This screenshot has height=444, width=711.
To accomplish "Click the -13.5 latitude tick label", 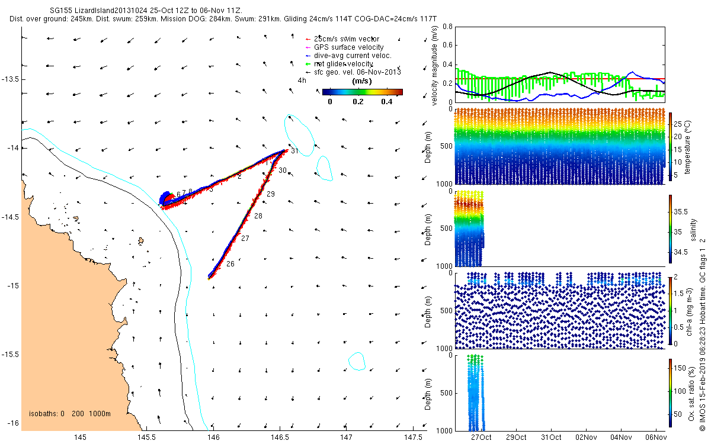I will point(9,79).
